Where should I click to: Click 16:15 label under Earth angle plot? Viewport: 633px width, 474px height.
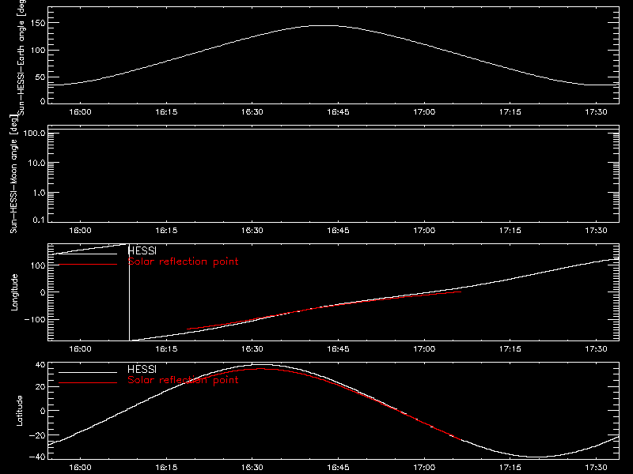166,112
